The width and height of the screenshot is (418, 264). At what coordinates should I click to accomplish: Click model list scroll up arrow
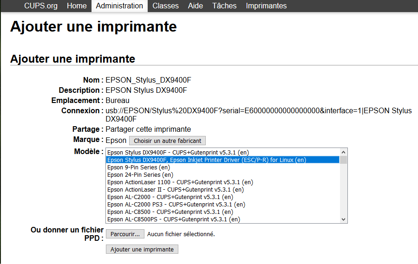pyautogui.click(x=343, y=152)
